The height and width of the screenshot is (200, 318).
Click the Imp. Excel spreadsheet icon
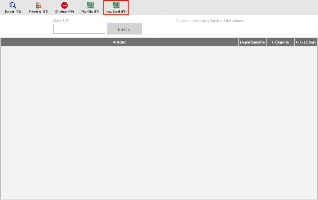click(x=116, y=5)
